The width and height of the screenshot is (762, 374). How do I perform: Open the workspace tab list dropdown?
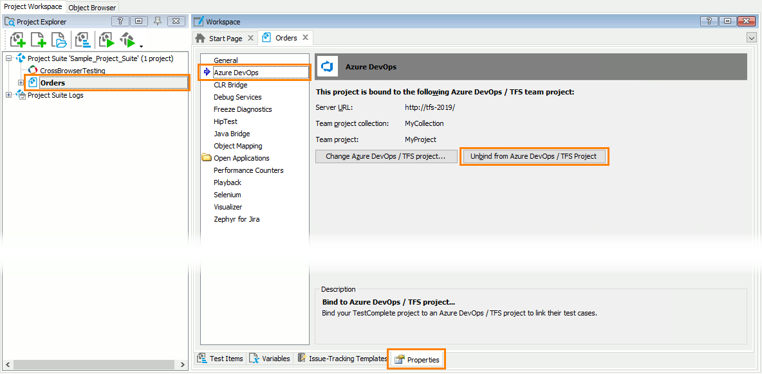click(751, 38)
